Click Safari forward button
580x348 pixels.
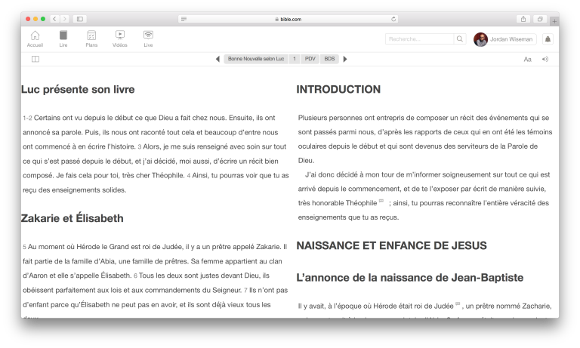click(64, 19)
